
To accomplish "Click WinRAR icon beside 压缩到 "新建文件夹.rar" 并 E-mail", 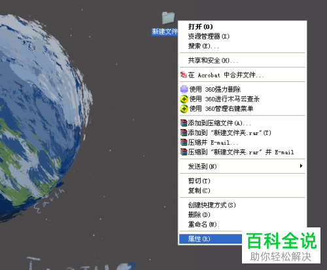I will pyautogui.click(x=184, y=152).
